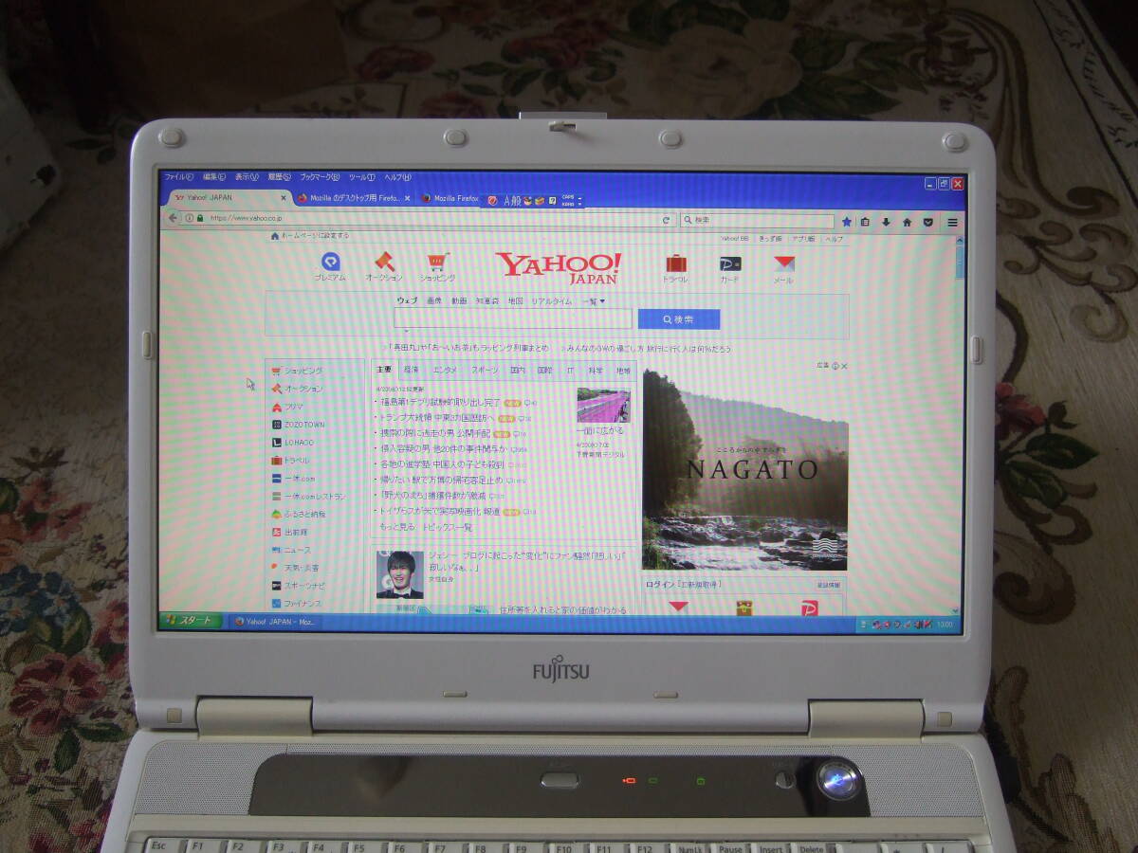Image resolution: width=1138 pixels, height=853 pixels.
Task: Open the Firefox downloads arrow icon
Action: 886,222
